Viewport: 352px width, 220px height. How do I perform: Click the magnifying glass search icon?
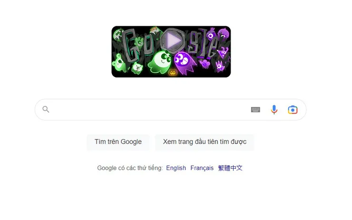pyautogui.click(x=46, y=110)
